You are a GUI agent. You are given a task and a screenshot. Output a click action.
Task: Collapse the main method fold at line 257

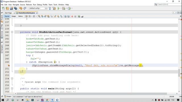12,88
